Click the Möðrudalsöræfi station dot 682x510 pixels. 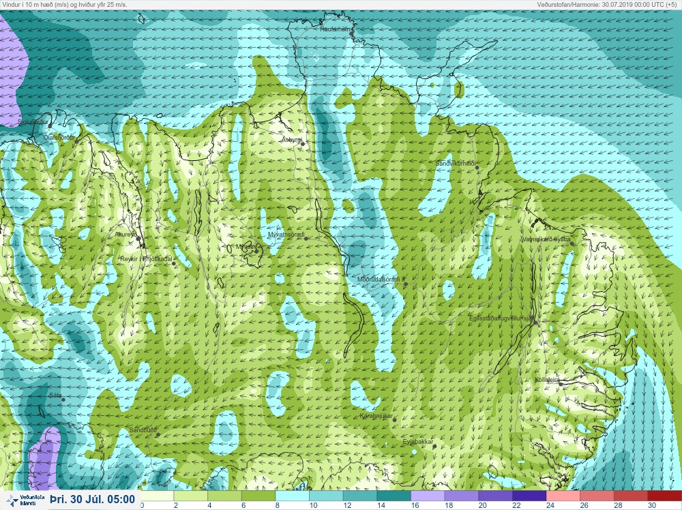click(406, 284)
